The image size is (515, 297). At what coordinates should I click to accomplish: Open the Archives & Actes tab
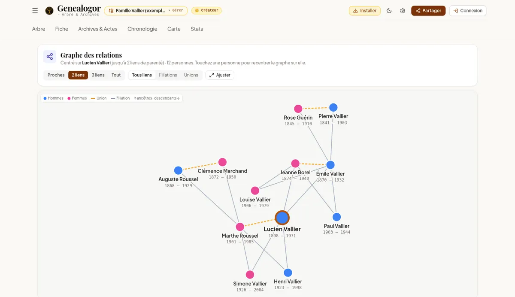(x=98, y=29)
